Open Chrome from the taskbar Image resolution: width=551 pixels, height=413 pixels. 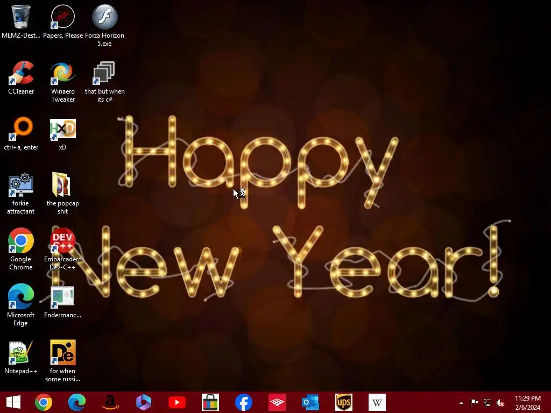coord(44,402)
